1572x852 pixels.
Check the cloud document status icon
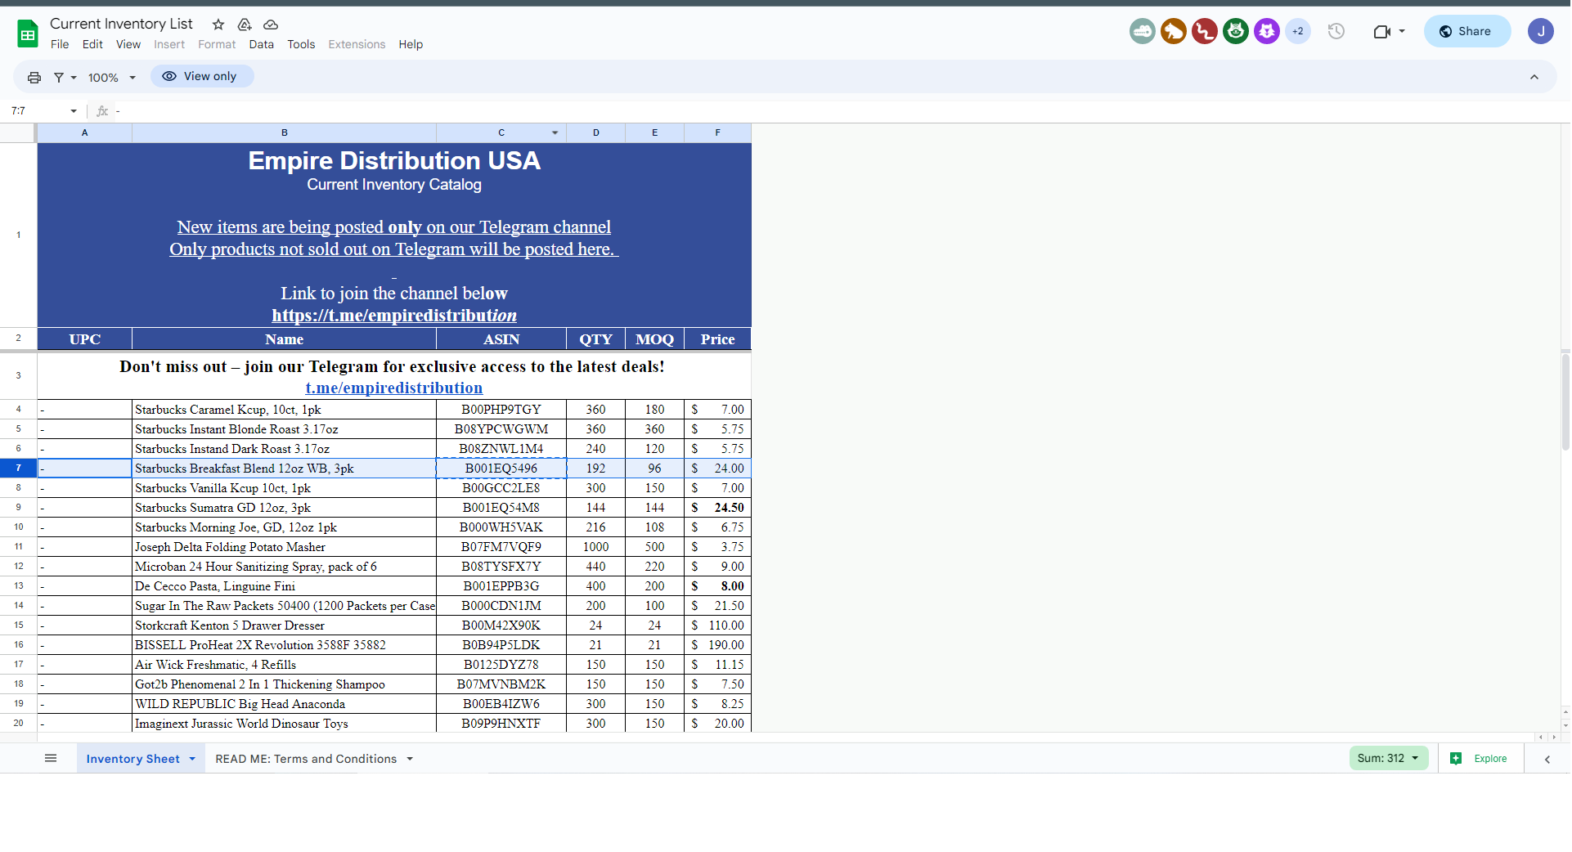pyautogui.click(x=271, y=25)
